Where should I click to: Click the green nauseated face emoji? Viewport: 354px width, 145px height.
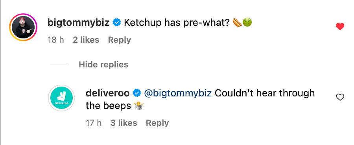tap(247, 22)
